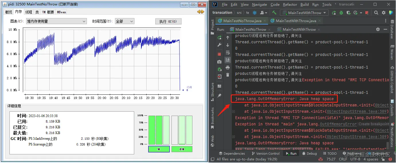Open the Refactor menu
Image resolution: width=396 pixels, height=163 pixels.
(x=290, y=4)
